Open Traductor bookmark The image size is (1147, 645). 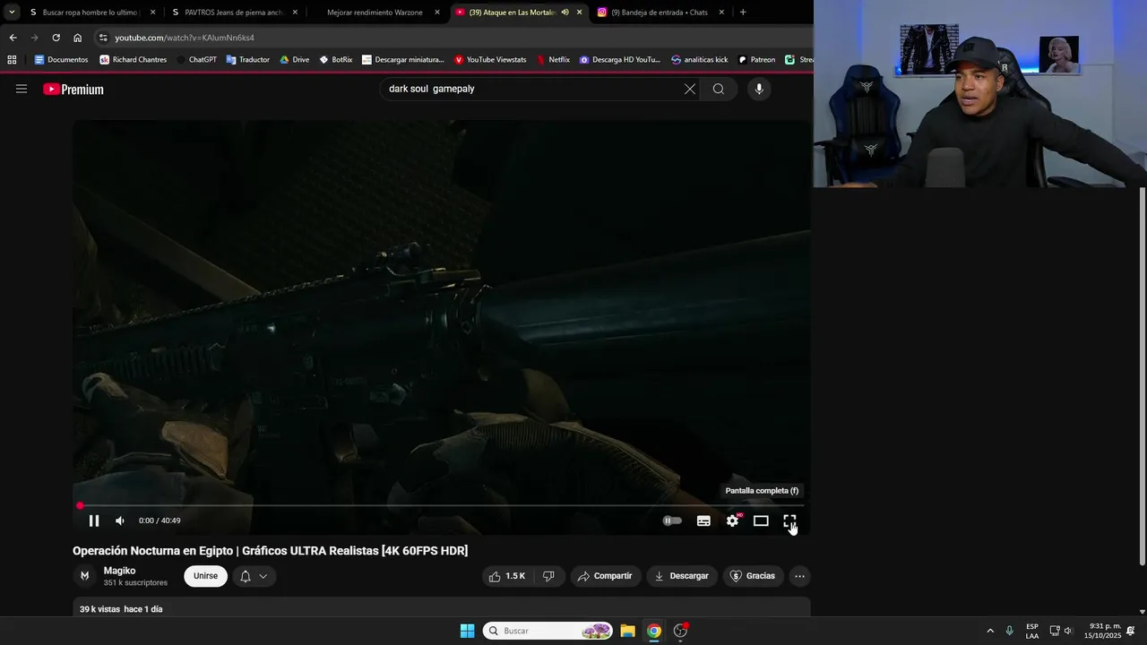pyautogui.click(x=247, y=60)
